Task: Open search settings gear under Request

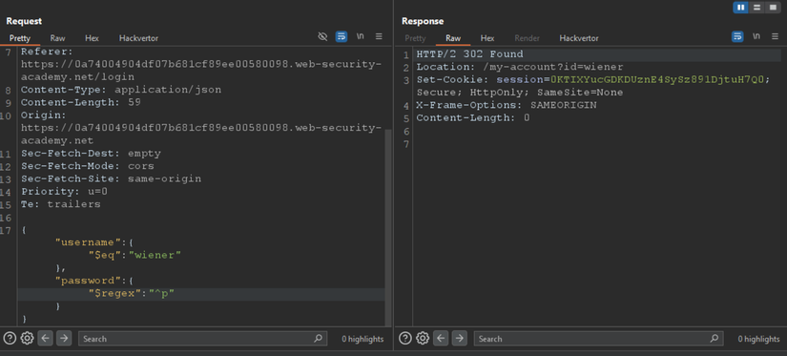Action: (27, 339)
